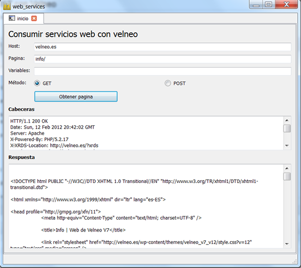Click the Obtener pagina button
Screen dimensions: 301x268
76,96
